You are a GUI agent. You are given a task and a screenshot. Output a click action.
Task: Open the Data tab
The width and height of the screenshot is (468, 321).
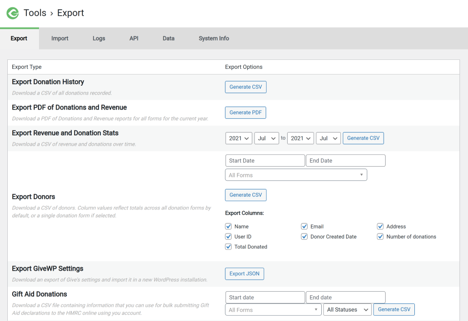click(168, 38)
